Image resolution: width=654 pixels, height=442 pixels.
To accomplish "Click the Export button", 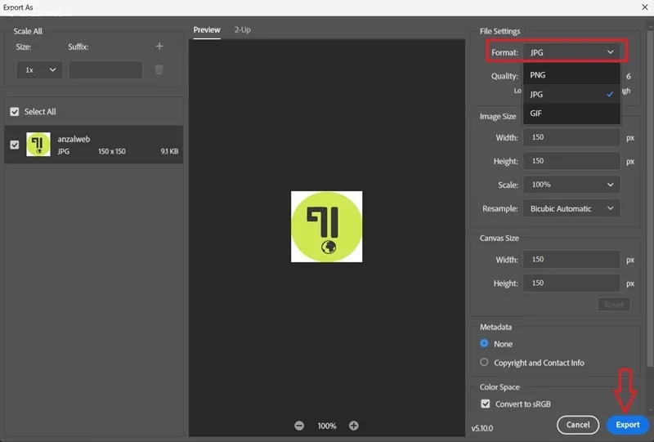I will pos(627,425).
